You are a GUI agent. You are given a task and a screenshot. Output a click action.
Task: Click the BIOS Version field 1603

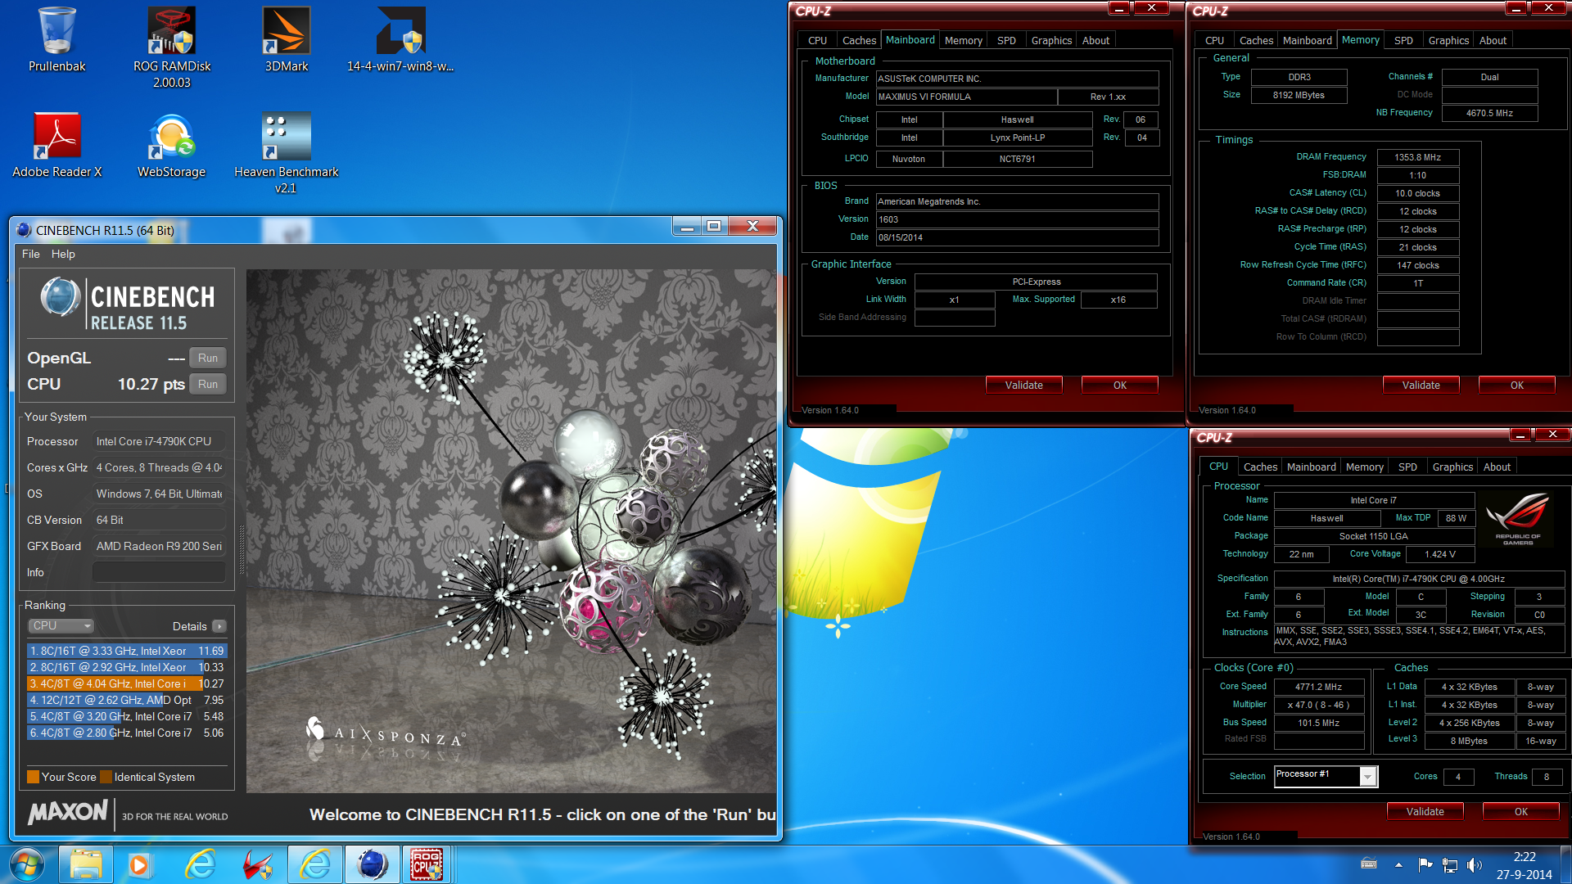(1017, 219)
